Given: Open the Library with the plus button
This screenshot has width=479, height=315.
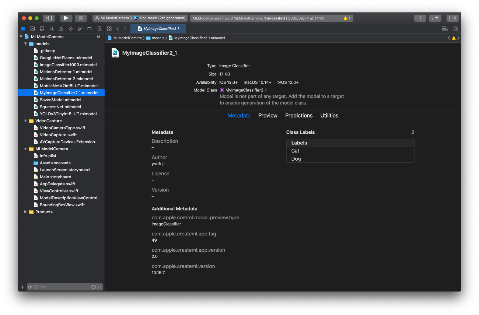Looking at the screenshot, I should (420, 18).
